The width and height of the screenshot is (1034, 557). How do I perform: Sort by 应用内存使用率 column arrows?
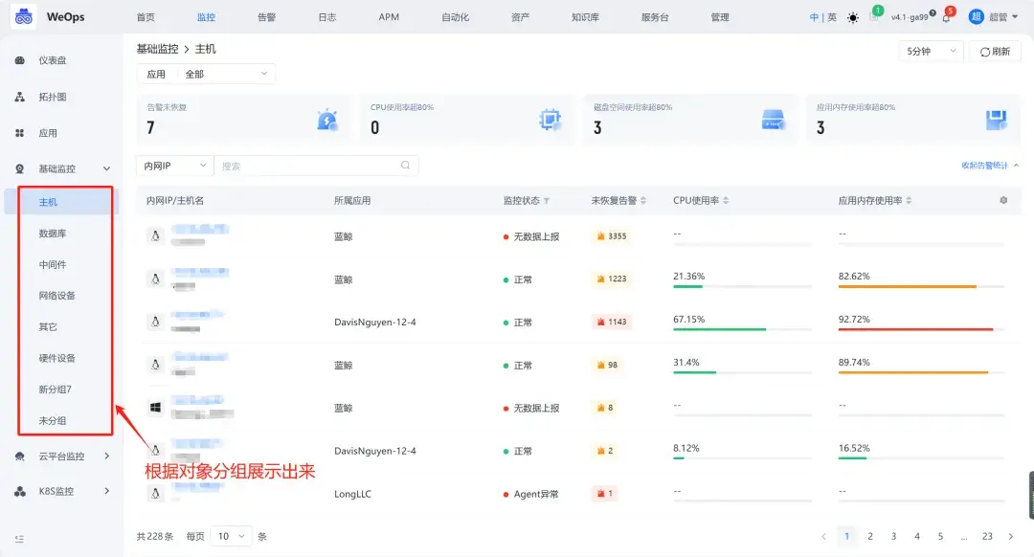[x=909, y=200]
